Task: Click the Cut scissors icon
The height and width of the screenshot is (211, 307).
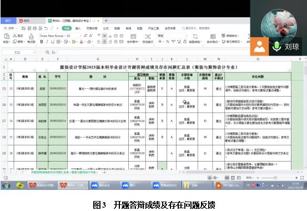Action: [15, 36]
